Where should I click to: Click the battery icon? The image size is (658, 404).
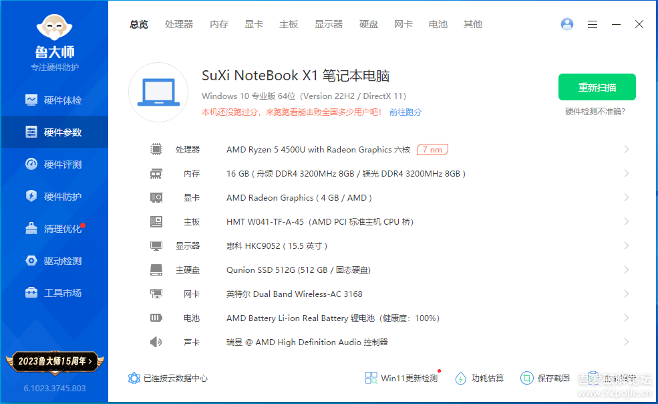[x=156, y=318]
